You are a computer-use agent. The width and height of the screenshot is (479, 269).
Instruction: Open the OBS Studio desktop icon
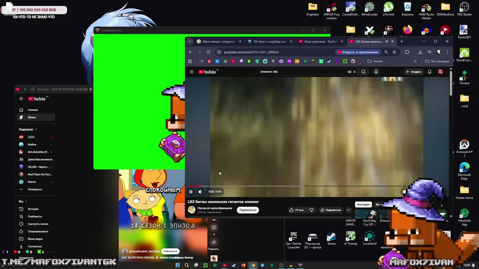tap(464, 9)
